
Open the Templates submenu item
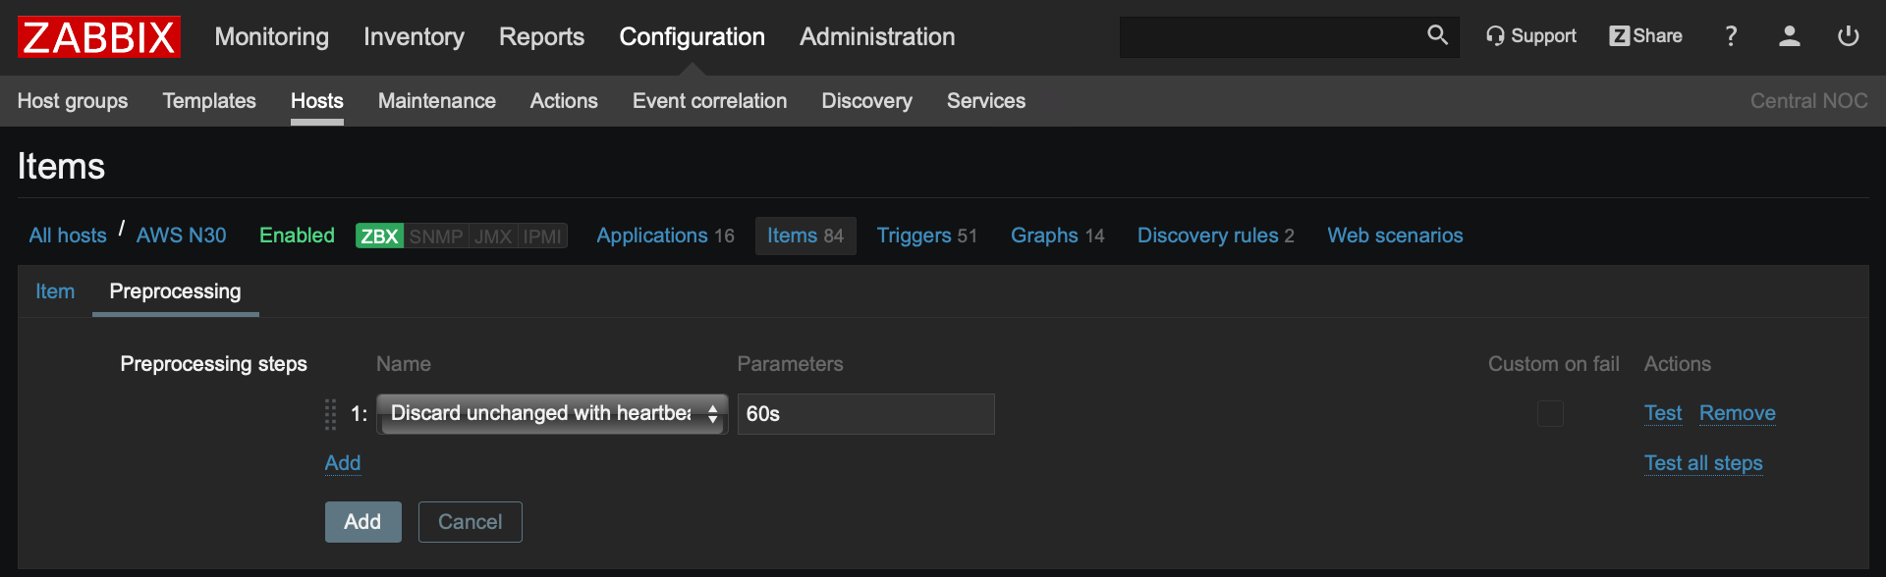pyautogui.click(x=209, y=101)
